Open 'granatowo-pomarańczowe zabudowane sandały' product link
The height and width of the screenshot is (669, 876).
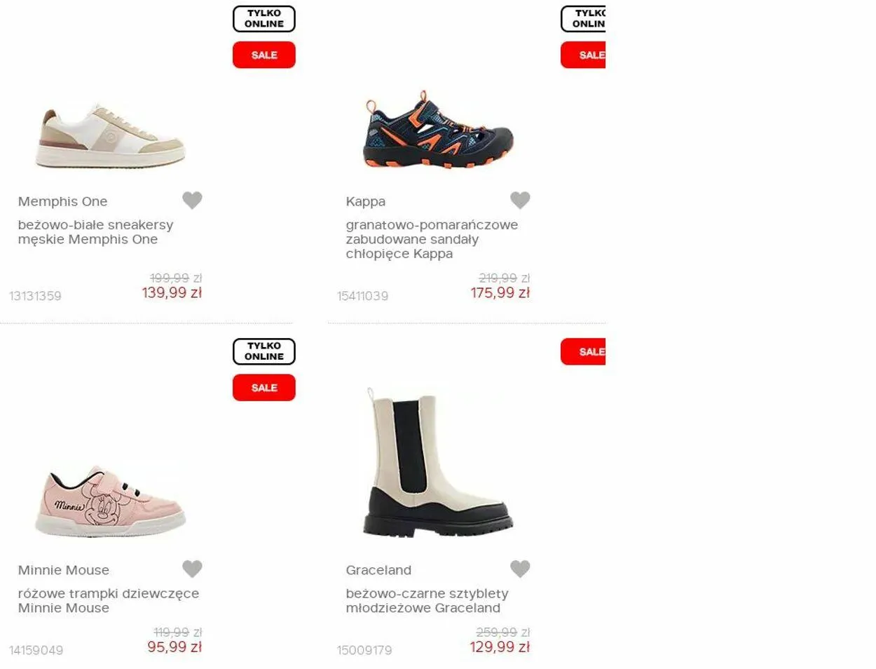tap(432, 239)
